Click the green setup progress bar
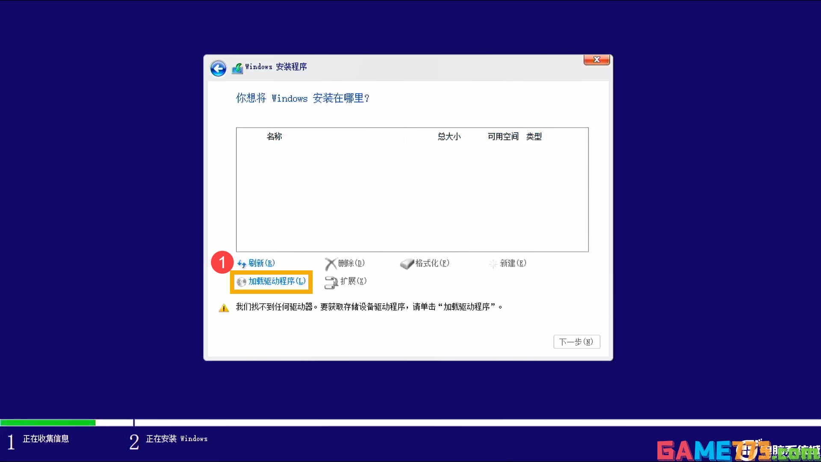The height and width of the screenshot is (462, 821). pyautogui.click(x=48, y=423)
